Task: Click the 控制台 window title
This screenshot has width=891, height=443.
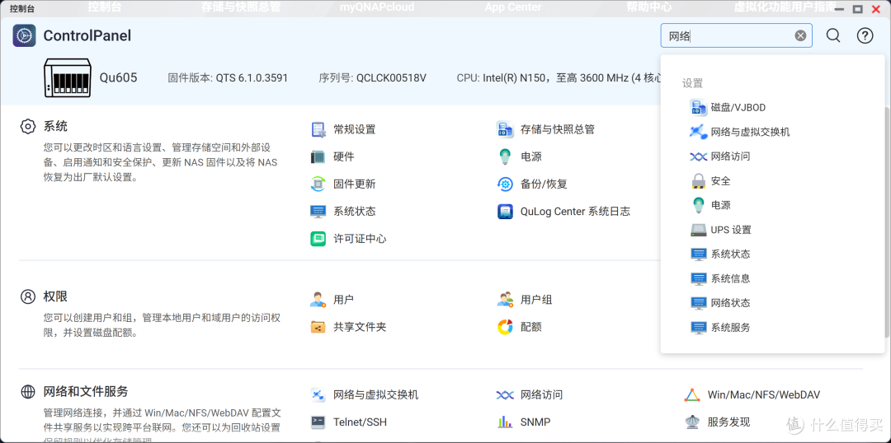Action: (x=22, y=8)
